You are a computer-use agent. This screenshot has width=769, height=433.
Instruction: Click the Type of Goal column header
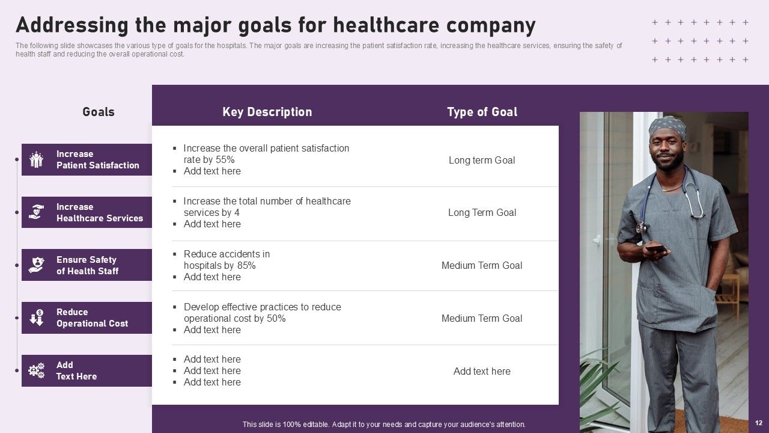point(482,112)
